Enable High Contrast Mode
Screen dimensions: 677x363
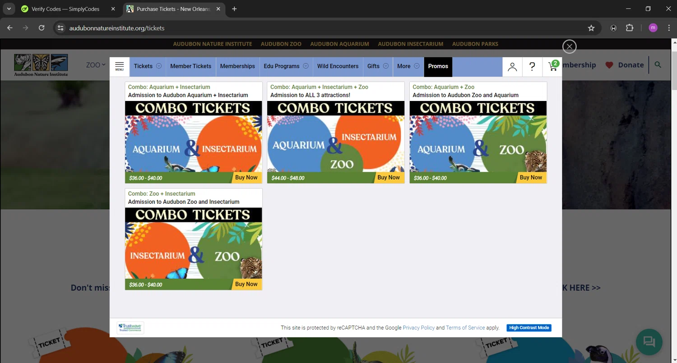tap(529, 328)
